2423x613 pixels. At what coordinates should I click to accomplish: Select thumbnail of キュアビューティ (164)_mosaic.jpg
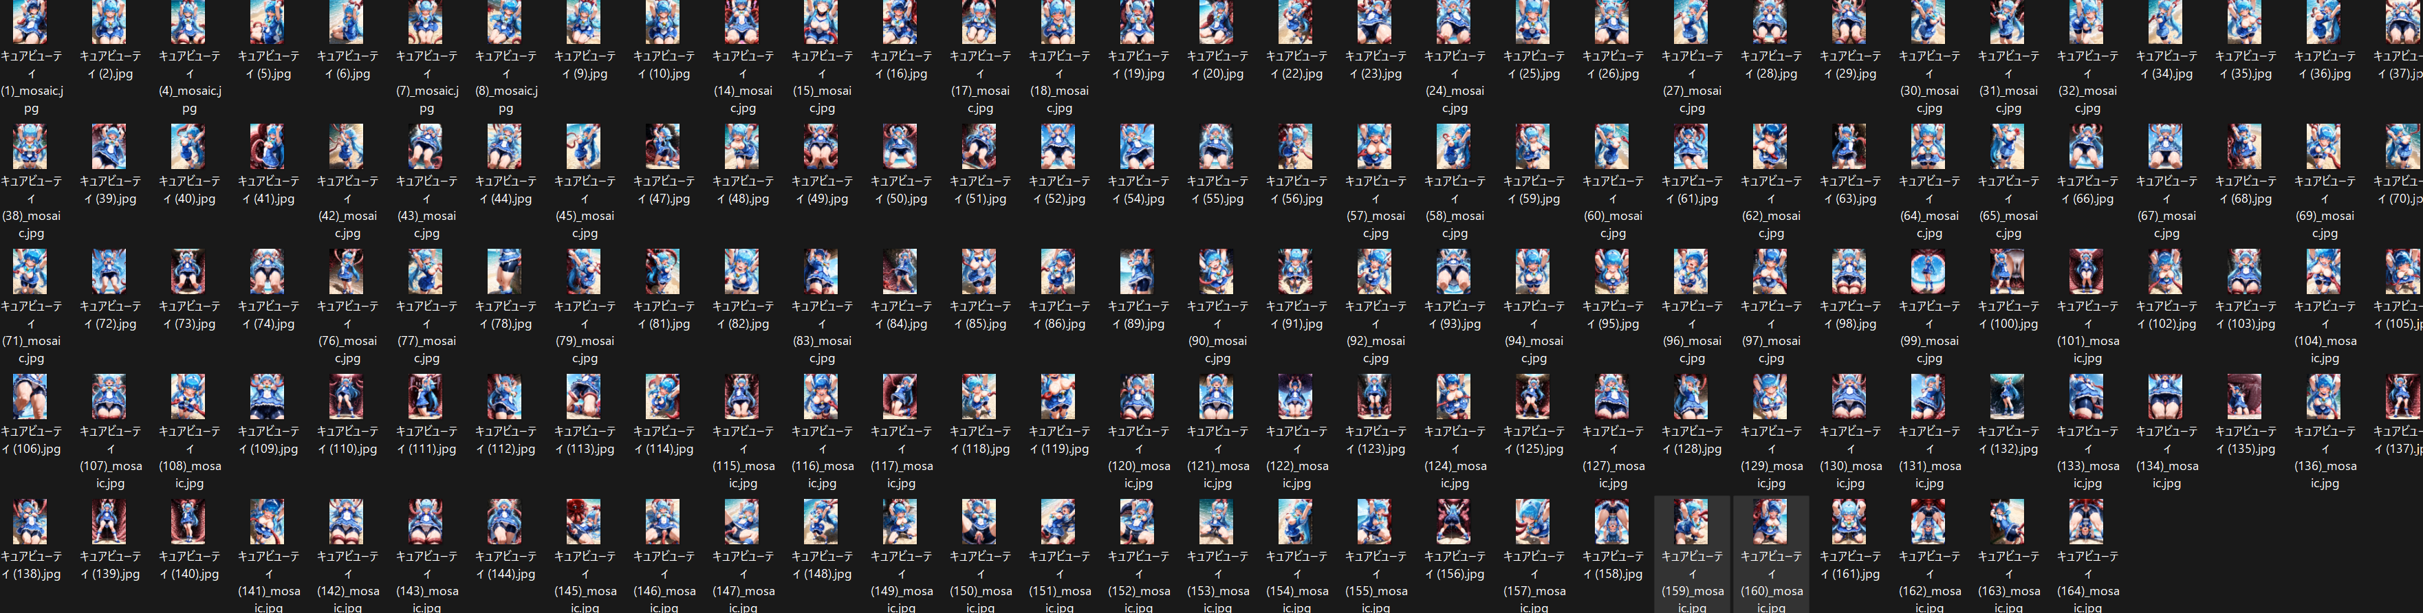tap(2085, 522)
